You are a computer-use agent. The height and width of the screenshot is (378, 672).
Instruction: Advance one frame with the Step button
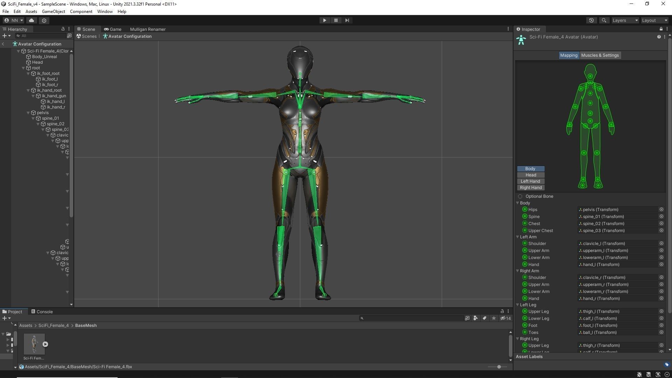click(347, 20)
